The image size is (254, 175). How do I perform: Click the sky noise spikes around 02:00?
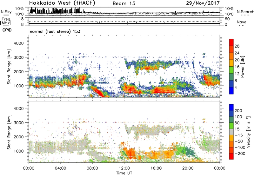43,11
